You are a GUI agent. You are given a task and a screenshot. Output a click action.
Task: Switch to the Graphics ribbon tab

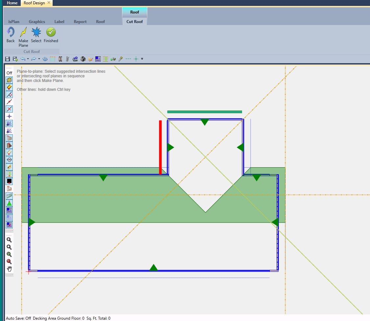[x=37, y=22]
